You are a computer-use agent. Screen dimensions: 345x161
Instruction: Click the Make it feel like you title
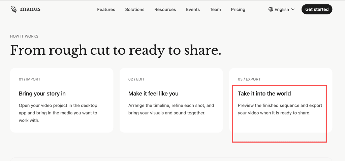[153, 94]
